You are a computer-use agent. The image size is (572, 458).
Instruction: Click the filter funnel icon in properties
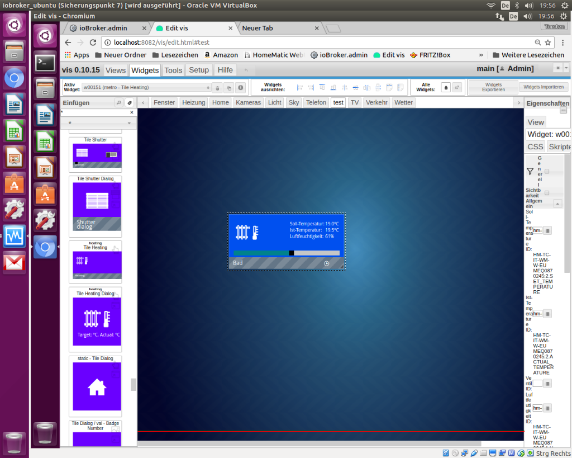pos(530,172)
